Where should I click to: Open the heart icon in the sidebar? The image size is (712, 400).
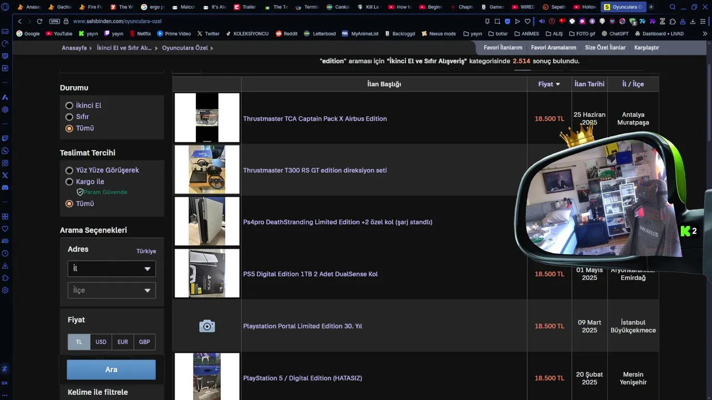[x=5, y=229]
